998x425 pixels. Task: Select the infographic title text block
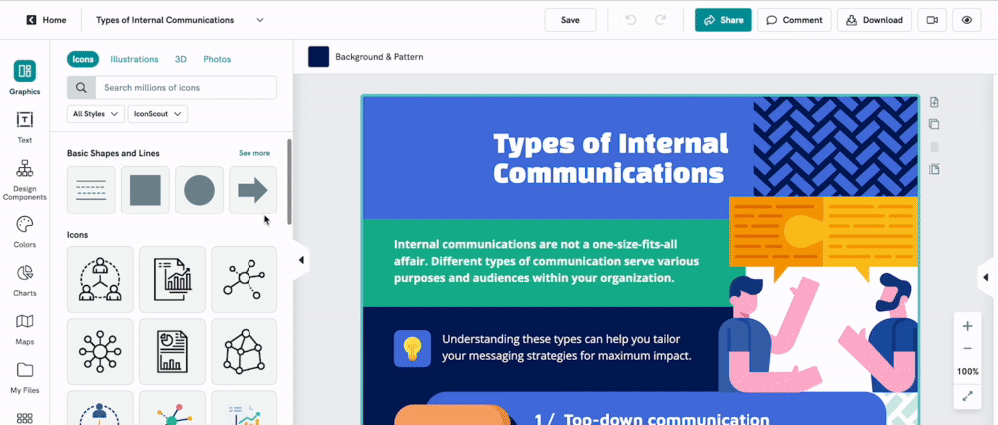click(x=611, y=158)
